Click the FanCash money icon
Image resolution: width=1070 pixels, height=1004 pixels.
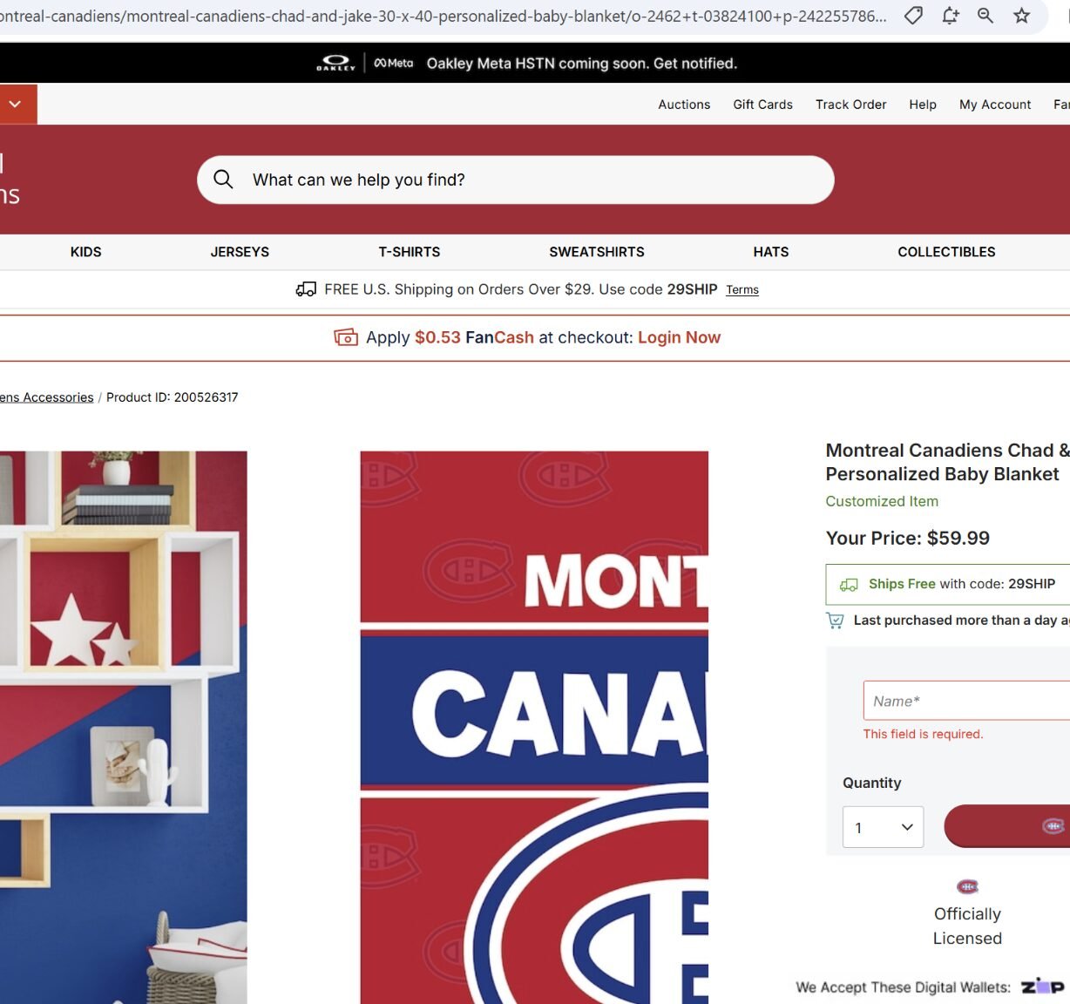[x=346, y=337]
